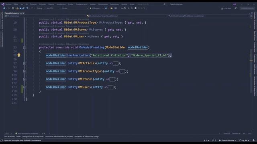
Task: Open the Archivo menu
Action: (x=8, y=4)
